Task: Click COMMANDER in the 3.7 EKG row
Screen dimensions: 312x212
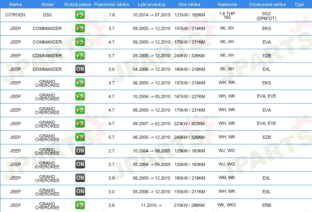Action: 47,28
